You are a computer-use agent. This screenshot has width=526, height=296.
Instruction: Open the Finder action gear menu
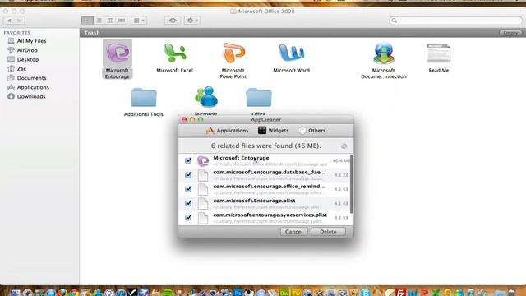click(x=191, y=21)
